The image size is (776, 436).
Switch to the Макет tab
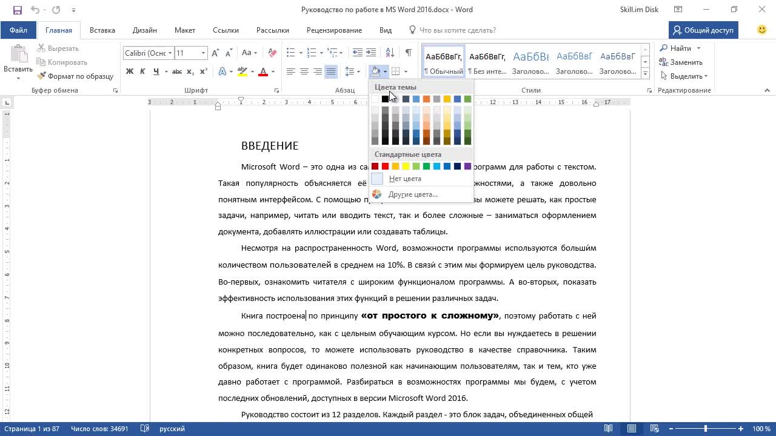coord(185,30)
